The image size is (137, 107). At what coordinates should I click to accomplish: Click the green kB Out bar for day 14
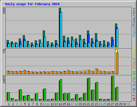(x=61, y=90)
